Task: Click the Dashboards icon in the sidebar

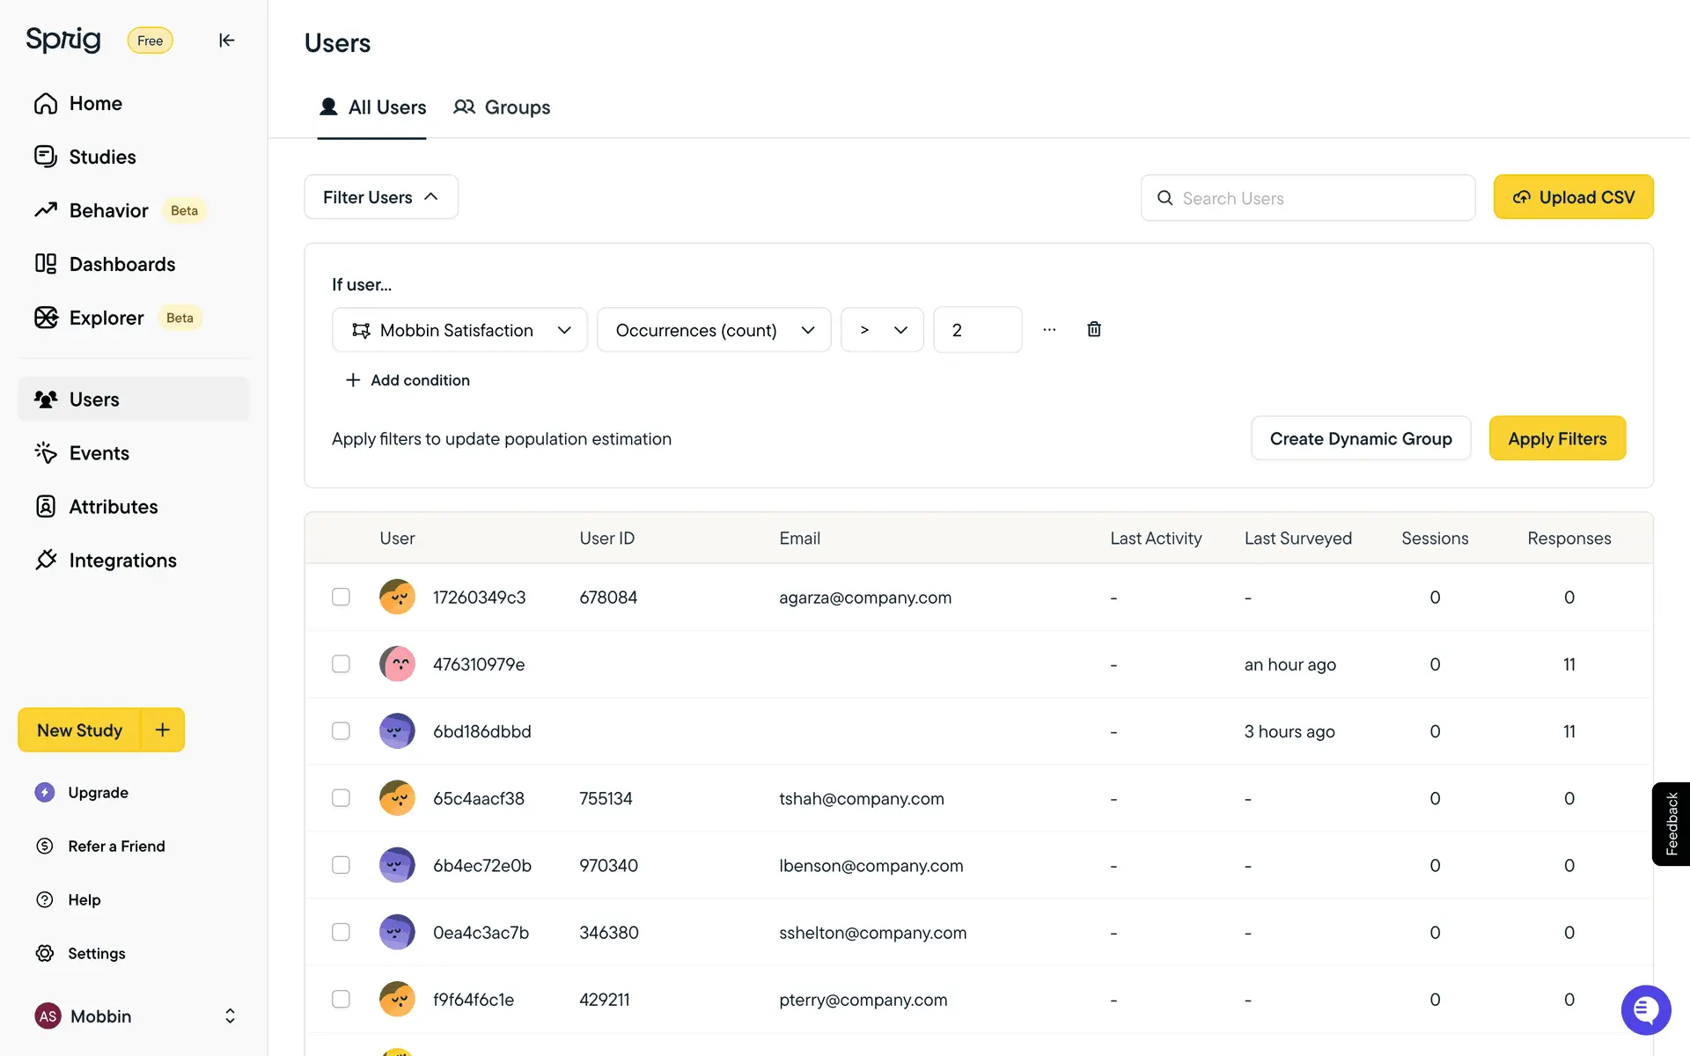Action: click(x=46, y=264)
